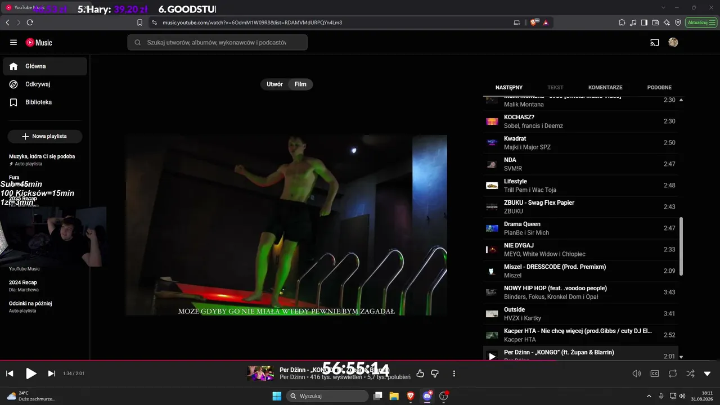This screenshot has height=405, width=720.
Task: Click play icon on Per Dżinn KONGO row
Action: (x=492, y=356)
